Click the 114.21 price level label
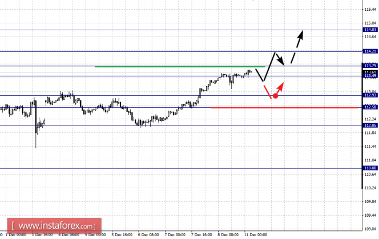379x239 pixels. [x=370, y=51]
